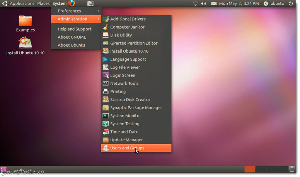The height and width of the screenshot is (177, 300).
Task: Click the Disk Utility drive icon
Action: (105, 35)
